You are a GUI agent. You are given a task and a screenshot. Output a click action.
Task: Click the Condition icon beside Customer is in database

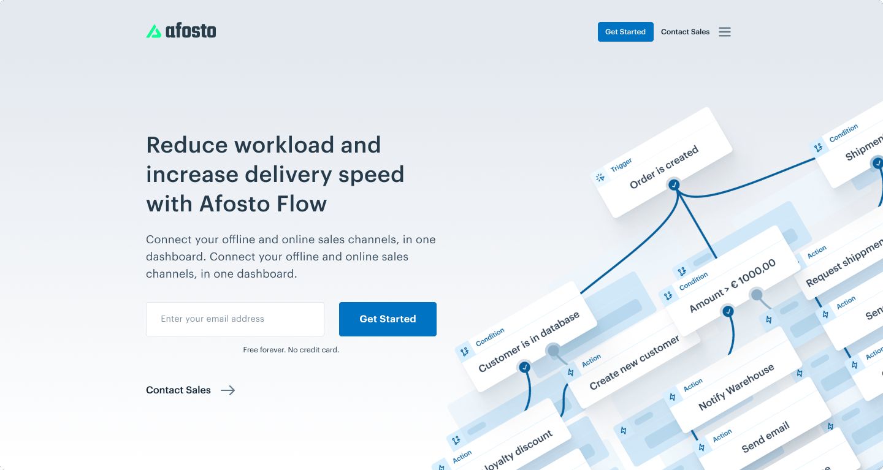(x=464, y=352)
